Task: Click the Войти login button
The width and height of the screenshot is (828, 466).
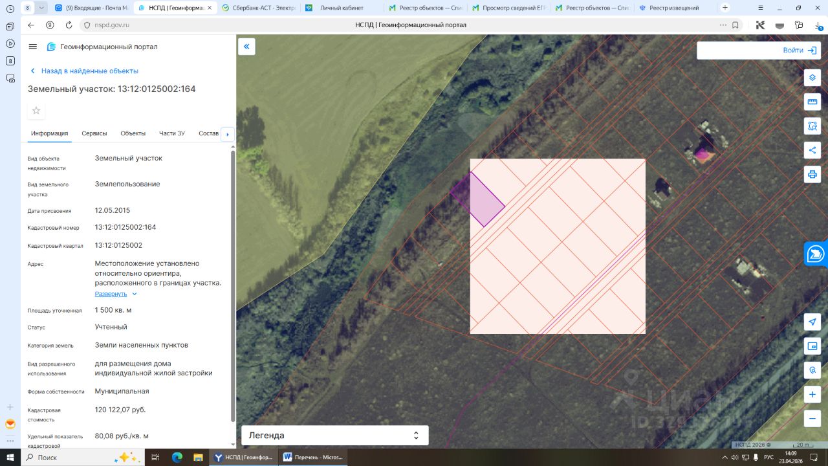Action: (799, 50)
